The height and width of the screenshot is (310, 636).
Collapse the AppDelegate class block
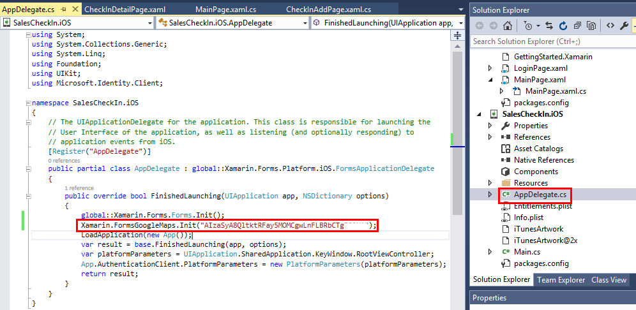(28, 168)
